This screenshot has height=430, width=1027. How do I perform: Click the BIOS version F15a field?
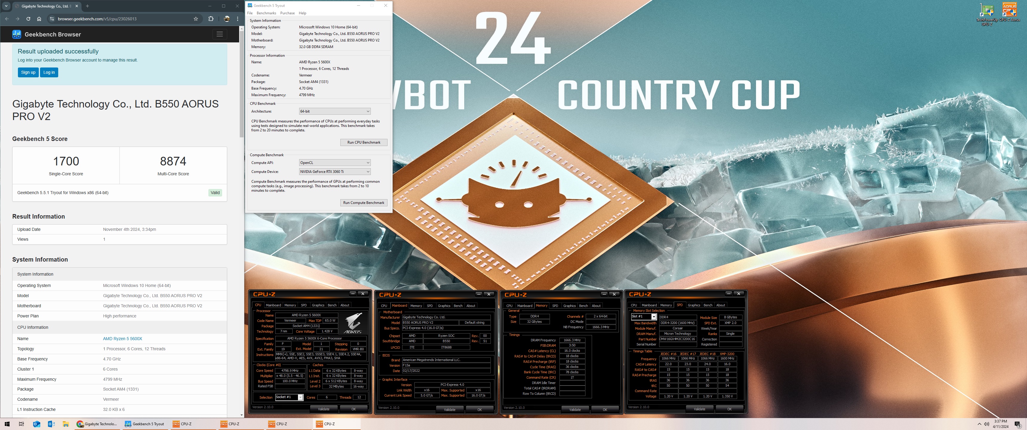pyautogui.click(x=446, y=365)
